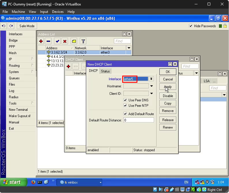Screen dimensions: 229x193
Task: Click the Undo arrow in WinBox toolbar
Action: [x=4, y=26]
